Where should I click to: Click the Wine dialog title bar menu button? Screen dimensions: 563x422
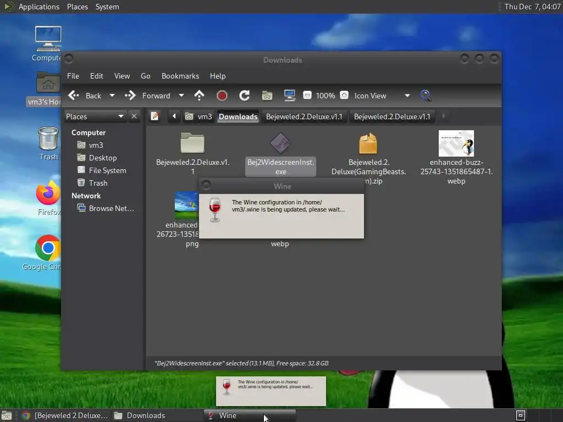click(x=206, y=186)
